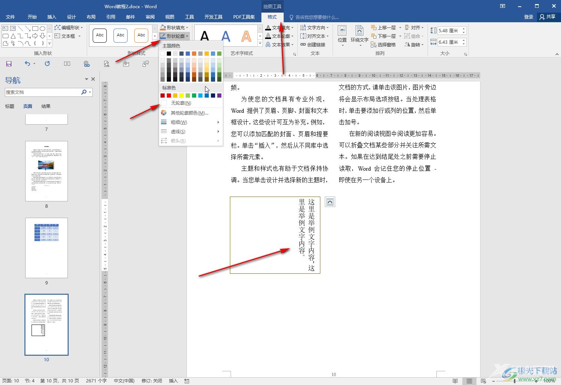The width and height of the screenshot is (561, 385).
Task: Open Bring Forward (上移一层) dropdown arrow
Action: (x=400, y=27)
